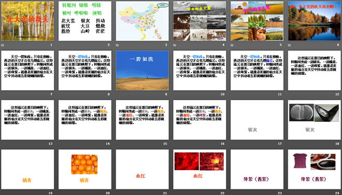Select slide 5 with colorful harvest photo collage

257,21
